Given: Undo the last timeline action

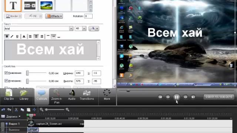Looking at the screenshot, I should (3, 110).
